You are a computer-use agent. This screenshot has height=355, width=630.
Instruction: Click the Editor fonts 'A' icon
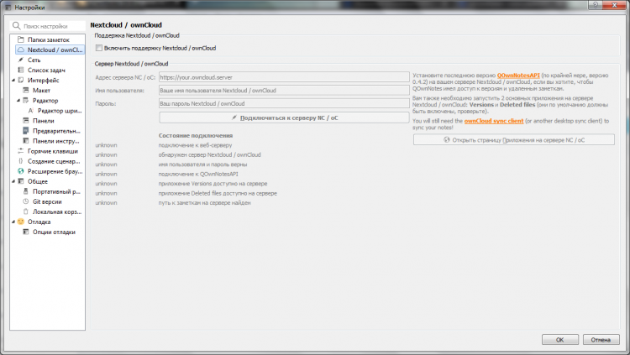pyautogui.click(x=31, y=111)
